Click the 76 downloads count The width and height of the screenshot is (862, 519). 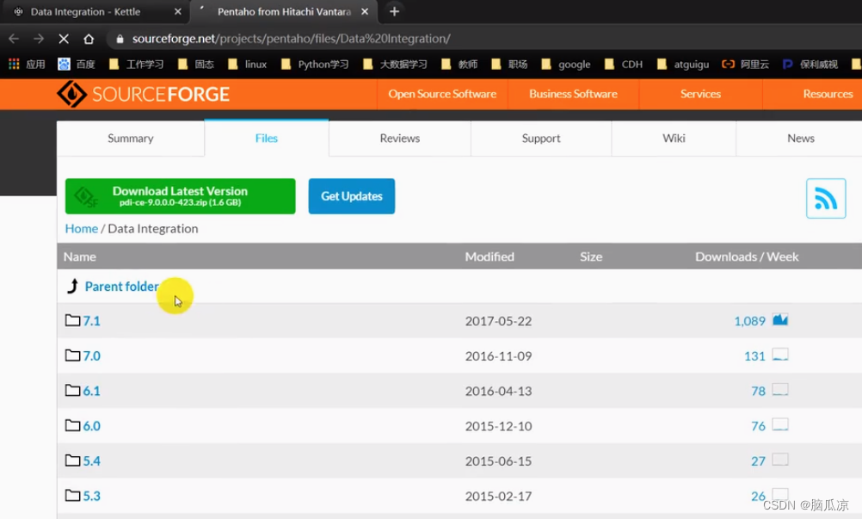[759, 426]
